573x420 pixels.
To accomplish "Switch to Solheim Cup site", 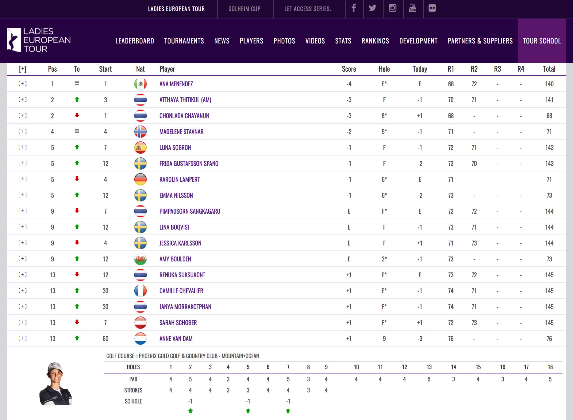I will pos(244,9).
